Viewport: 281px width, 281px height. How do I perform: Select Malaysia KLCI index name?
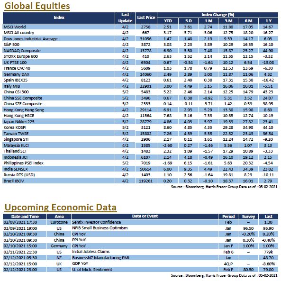(x=16, y=145)
